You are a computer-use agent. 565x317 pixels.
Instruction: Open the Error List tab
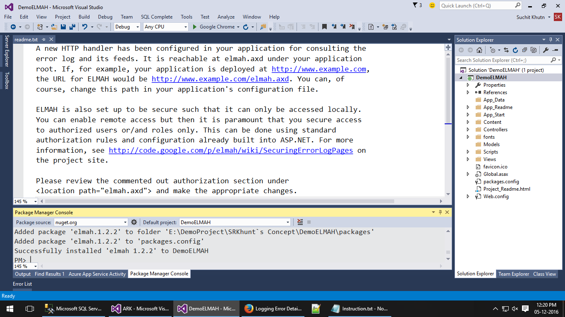[22, 284]
